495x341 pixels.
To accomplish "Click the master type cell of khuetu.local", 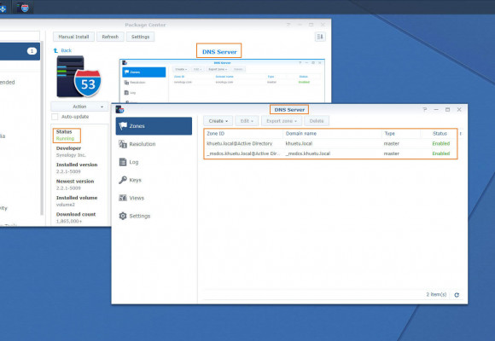I will 392,143.
